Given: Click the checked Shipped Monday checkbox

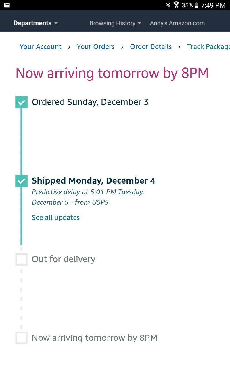Looking at the screenshot, I should (x=21, y=181).
